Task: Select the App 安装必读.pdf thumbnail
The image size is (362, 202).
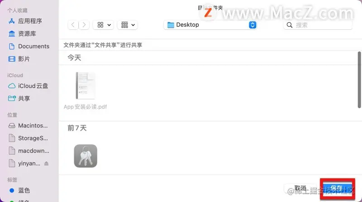Action: click(x=86, y=86)
